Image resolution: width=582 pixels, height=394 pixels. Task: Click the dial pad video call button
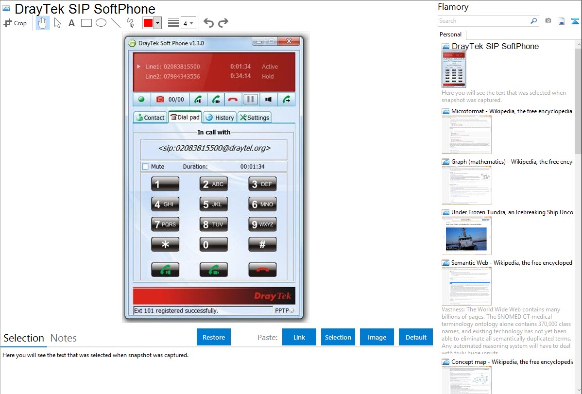pos(213,270)
